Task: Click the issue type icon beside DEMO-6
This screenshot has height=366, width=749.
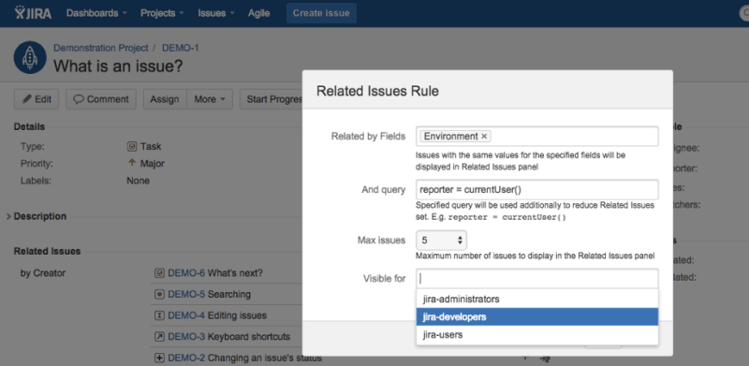Action: [x=159, y=273]
